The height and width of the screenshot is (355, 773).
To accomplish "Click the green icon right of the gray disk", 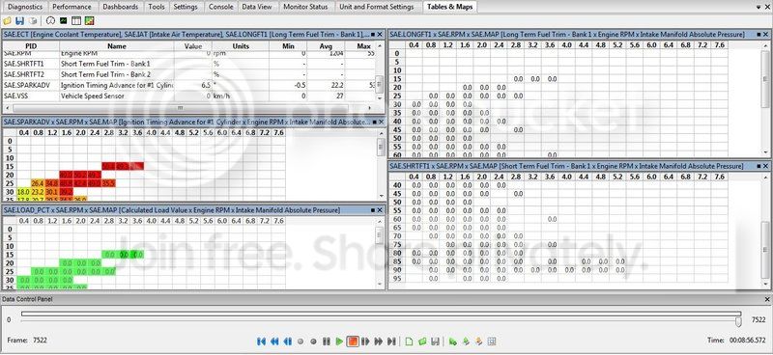I will point(452,341).
